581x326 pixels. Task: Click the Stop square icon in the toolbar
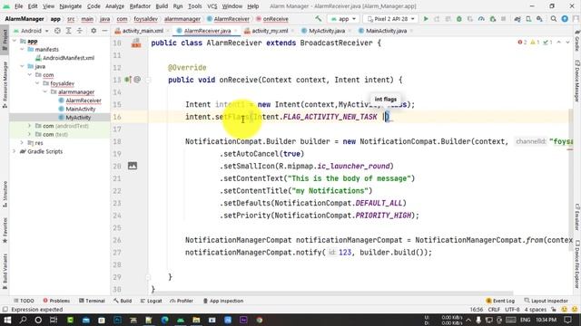tap(503, 18)
